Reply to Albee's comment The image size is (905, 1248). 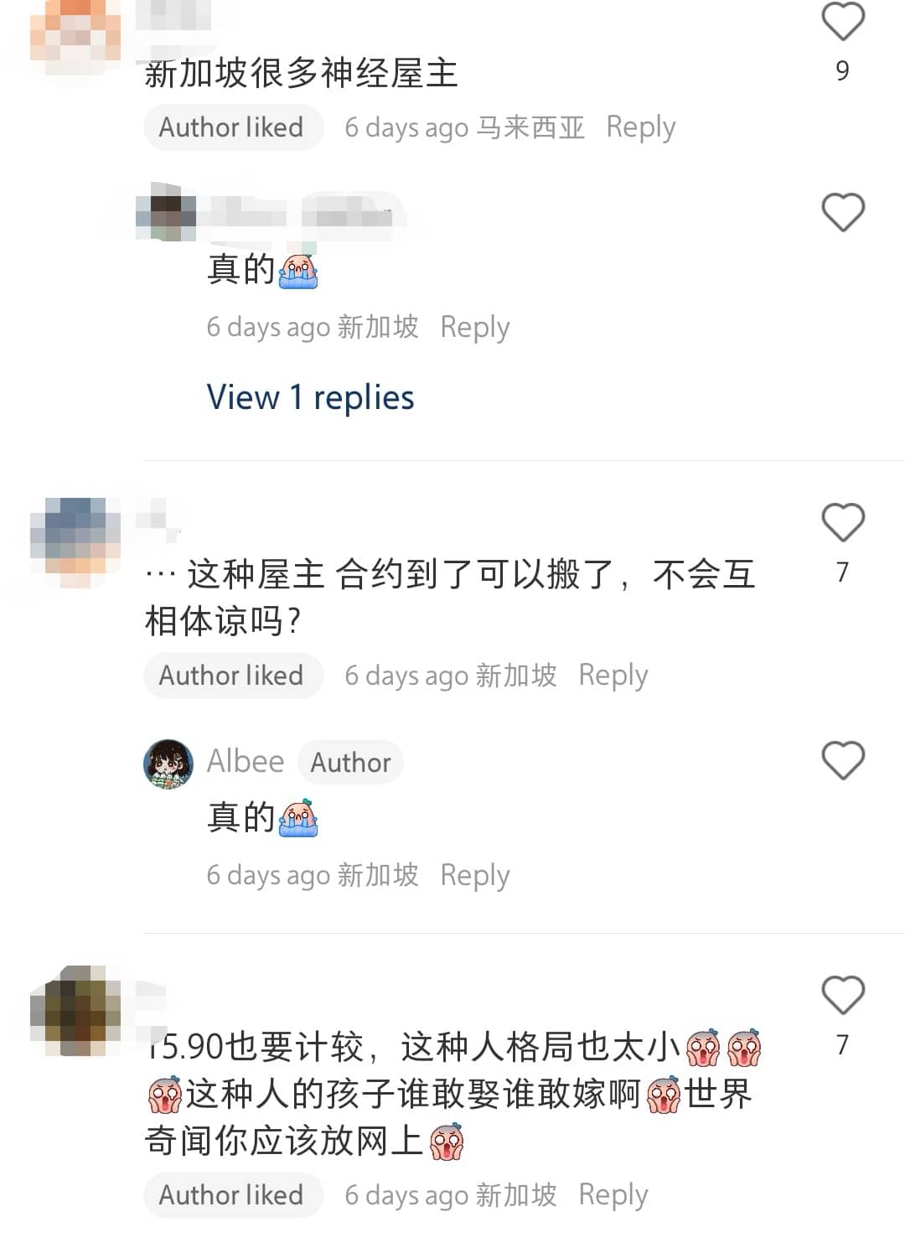(x=475, y=875)
